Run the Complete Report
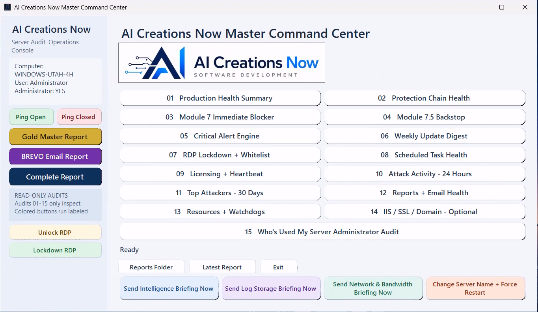This screenshot has height=312, width=538. 55,177
